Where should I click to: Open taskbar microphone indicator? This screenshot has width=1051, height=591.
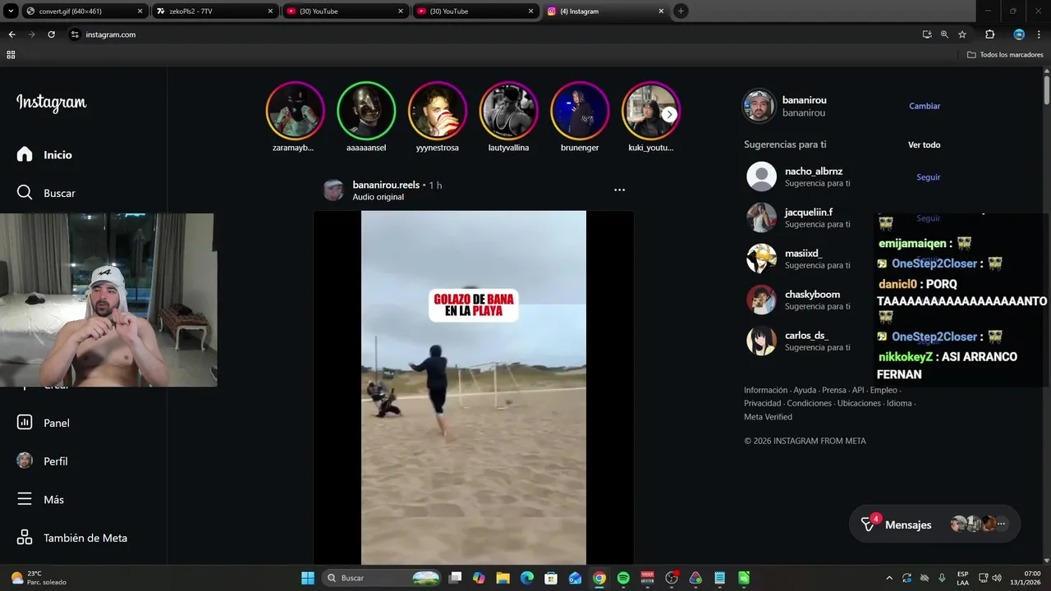coord(942,578)
